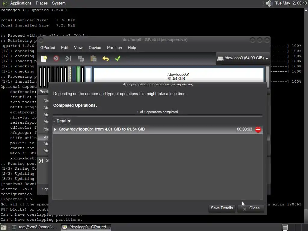
Task: Switch to /dev/loop0 - GParted taskbar item
Action: 86,227
